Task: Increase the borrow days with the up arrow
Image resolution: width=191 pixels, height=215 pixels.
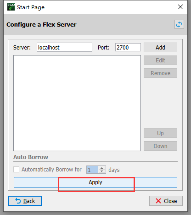Action: [x=102, y=168]
